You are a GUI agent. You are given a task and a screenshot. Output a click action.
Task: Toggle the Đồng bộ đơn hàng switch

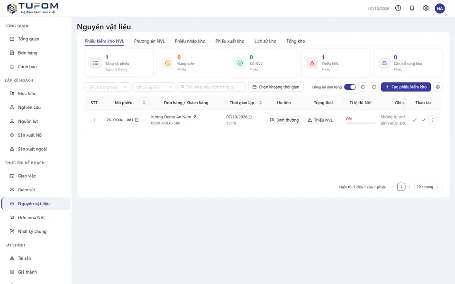350,87
